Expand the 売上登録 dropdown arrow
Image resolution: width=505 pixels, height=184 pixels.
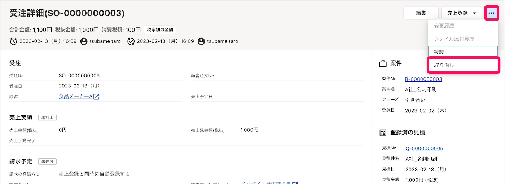(475, 13)
